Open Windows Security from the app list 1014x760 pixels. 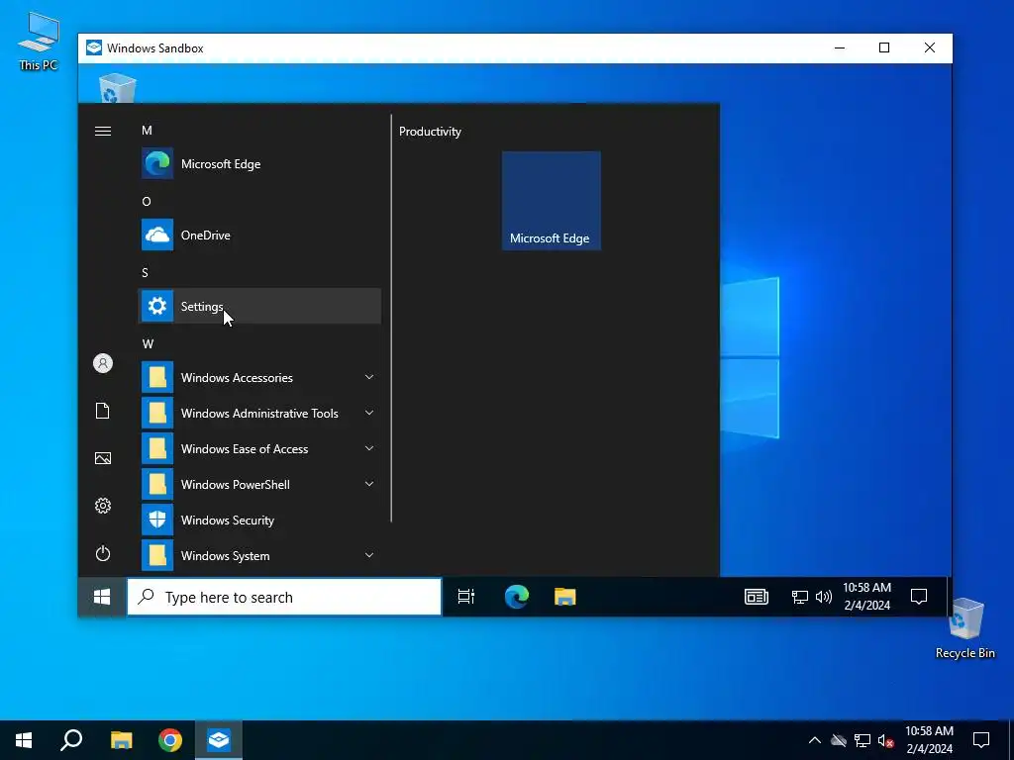[258, 521]
